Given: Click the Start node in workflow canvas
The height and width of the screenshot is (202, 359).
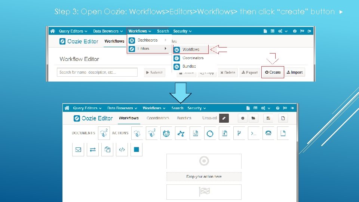Looking at the screenshot, I should 204,161.
